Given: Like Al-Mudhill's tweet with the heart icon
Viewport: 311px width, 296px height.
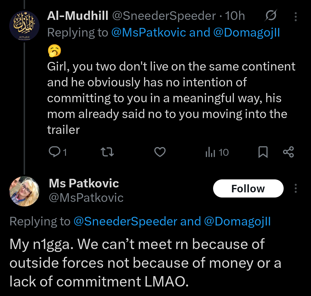Looking at the screenshot, I should 160,152.
